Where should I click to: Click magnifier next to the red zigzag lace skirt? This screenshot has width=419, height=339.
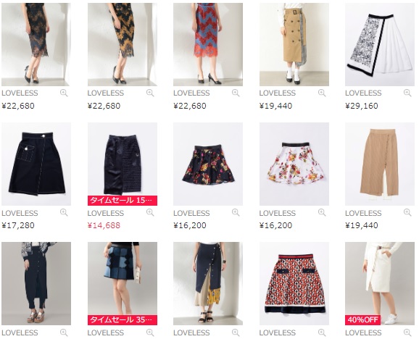coord(236,93)
